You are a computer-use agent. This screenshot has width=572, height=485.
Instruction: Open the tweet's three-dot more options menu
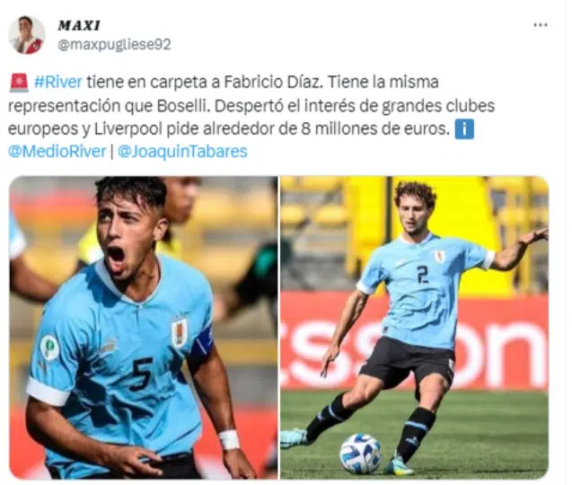(540, 25)
